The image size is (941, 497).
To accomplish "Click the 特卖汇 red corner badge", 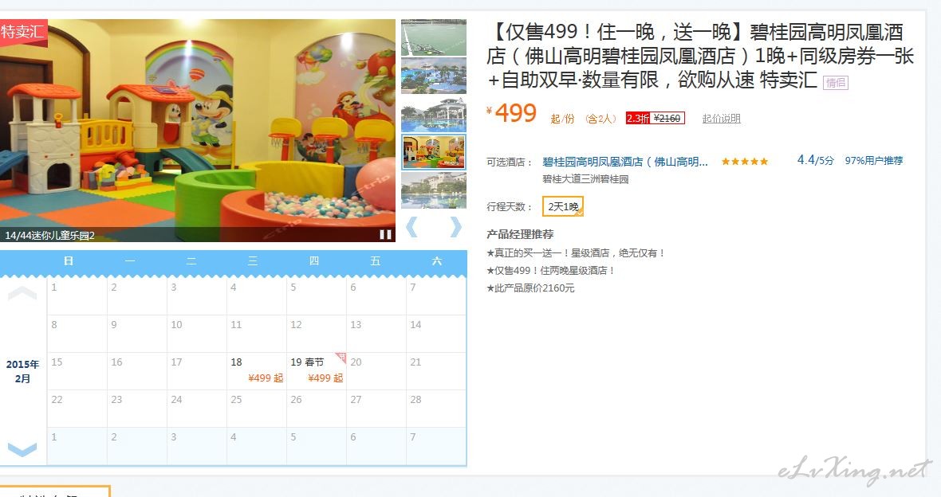I will [23, 31].
